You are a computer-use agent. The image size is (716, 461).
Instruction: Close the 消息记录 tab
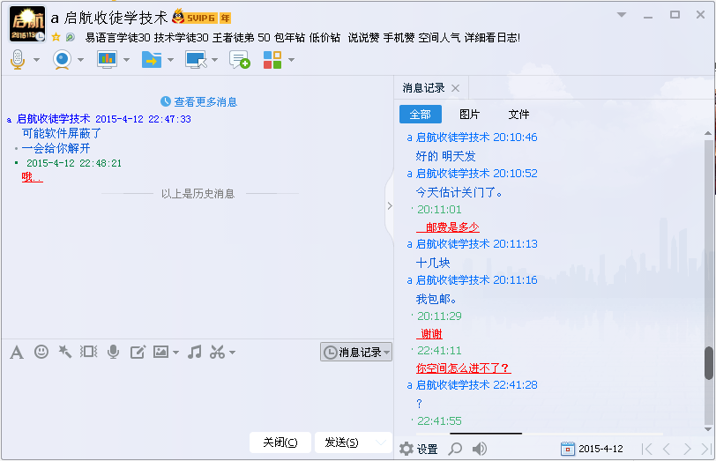point(455,88)
